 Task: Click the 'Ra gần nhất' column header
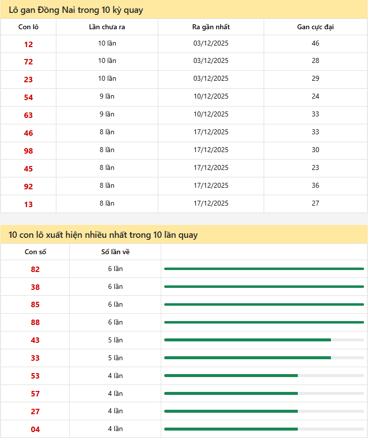[x=211, y=27]
